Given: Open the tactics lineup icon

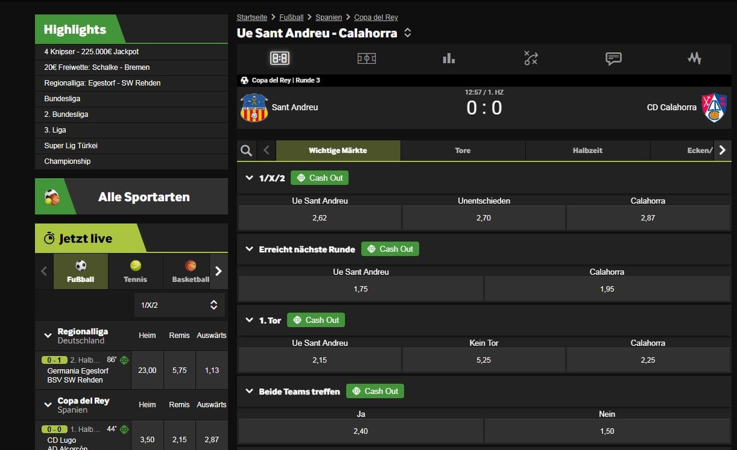Looking at the screenshot, I should [531, 58].
